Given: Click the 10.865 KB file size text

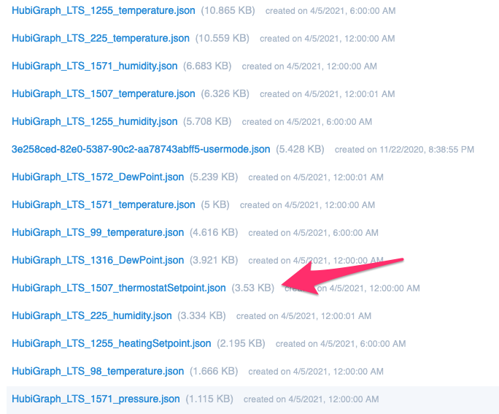Looking at the screenshot, I should 228,11.
